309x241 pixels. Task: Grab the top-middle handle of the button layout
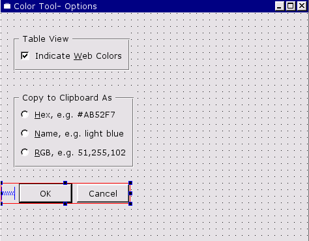coord(65,183)
